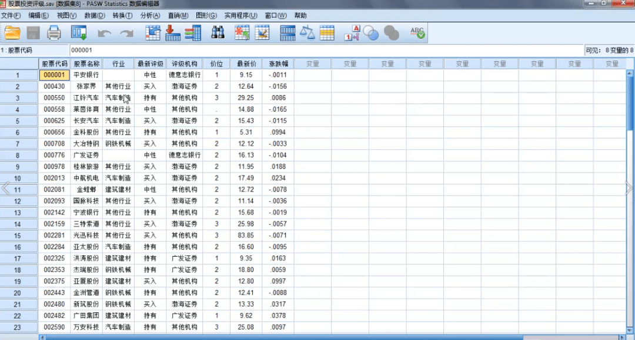Open the recall recent dialogs icon

tap(78, 33)
